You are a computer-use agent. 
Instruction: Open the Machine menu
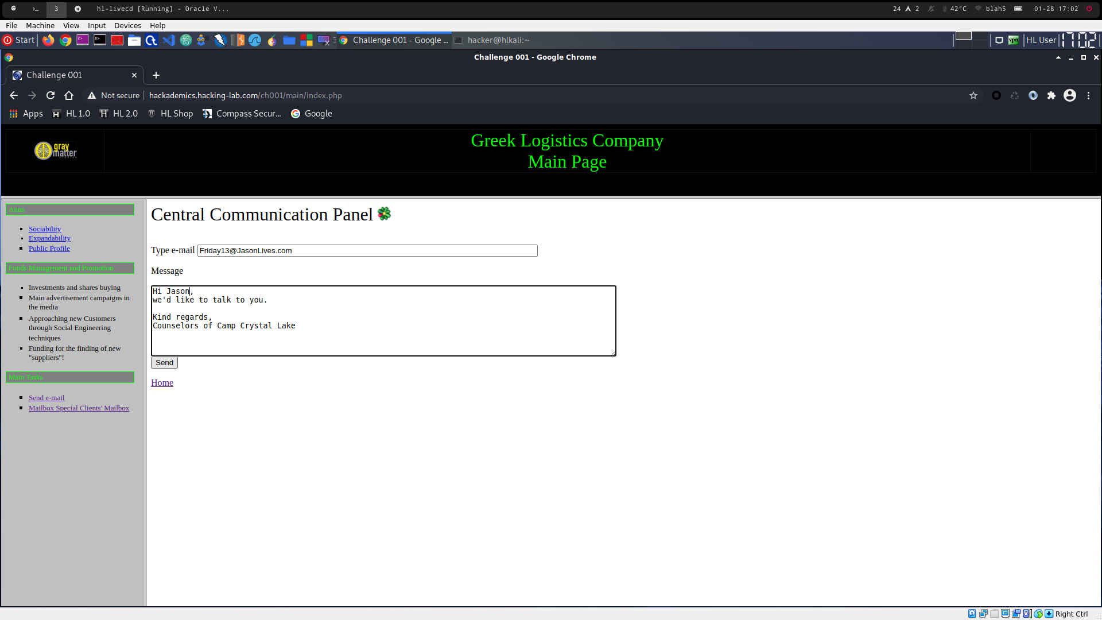click(x=40, y=25)
